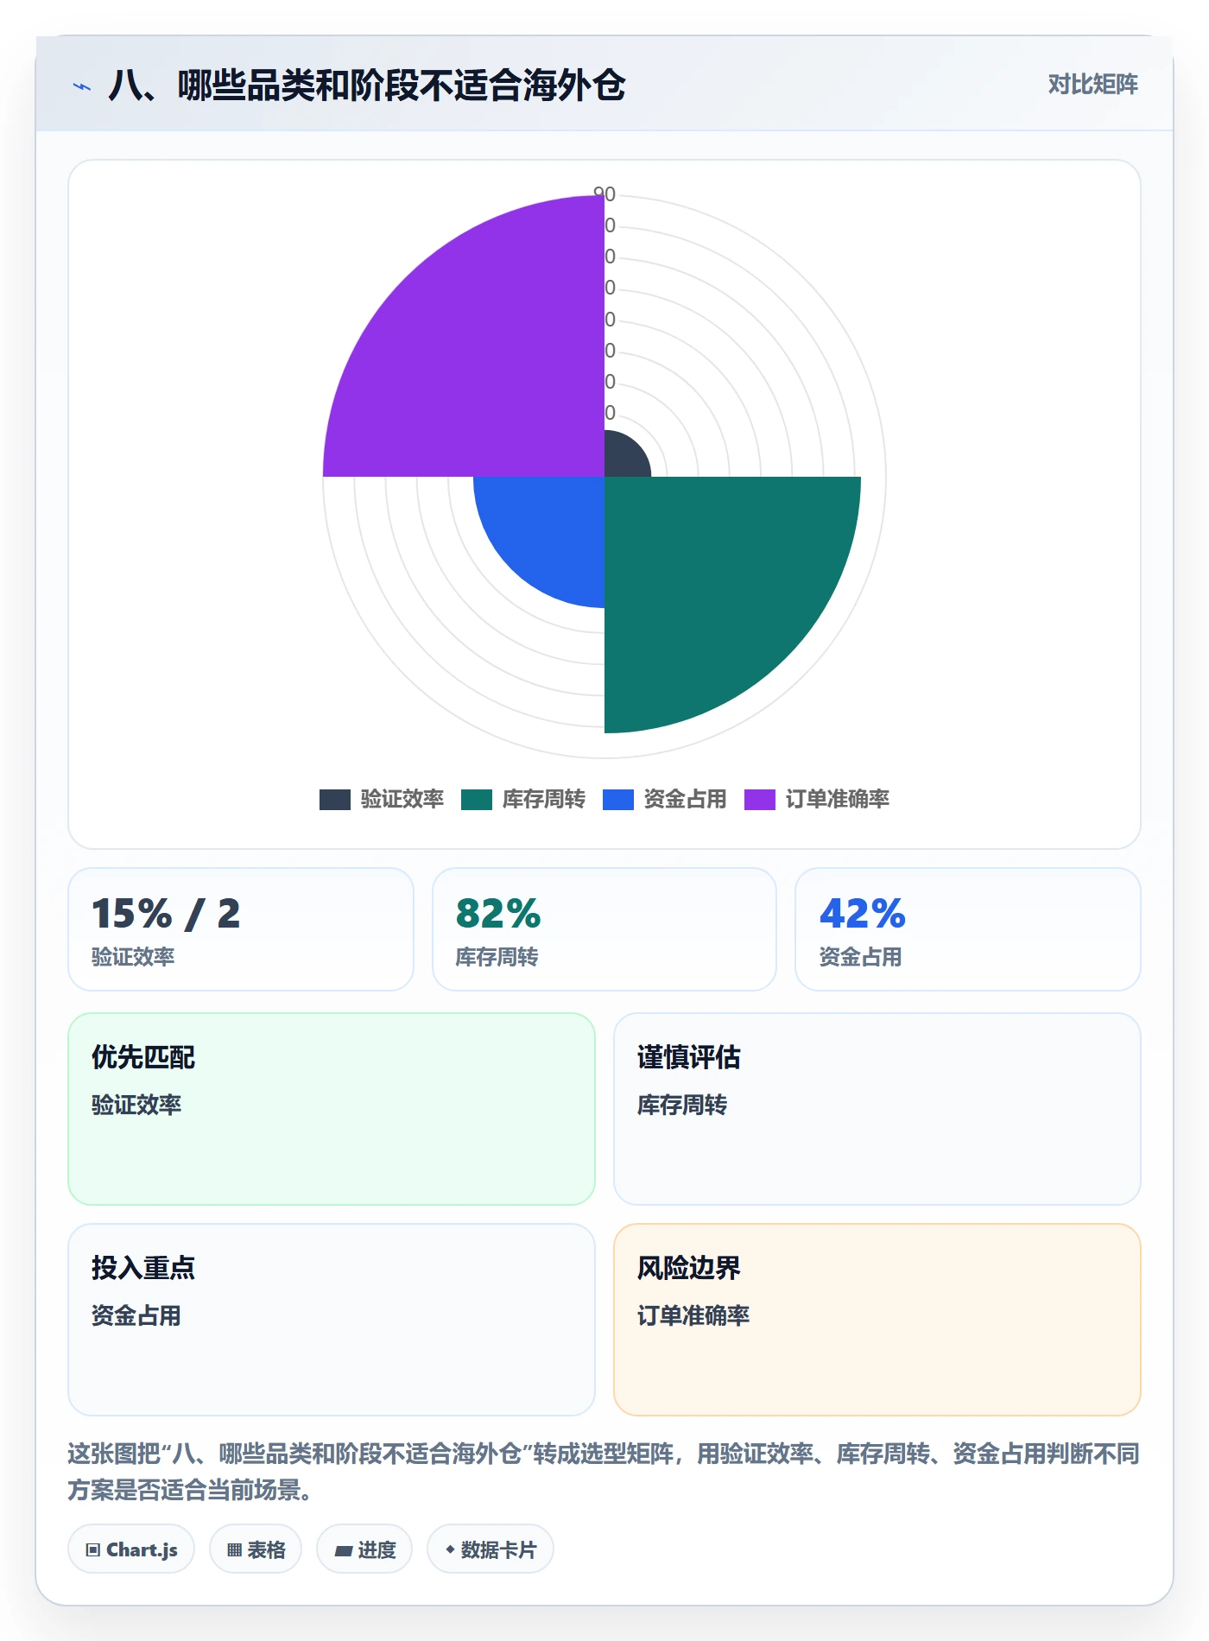1209x1641 pixels.
Task: Open the 投入重点 matrix card
Action: [x=332, y=1320]
